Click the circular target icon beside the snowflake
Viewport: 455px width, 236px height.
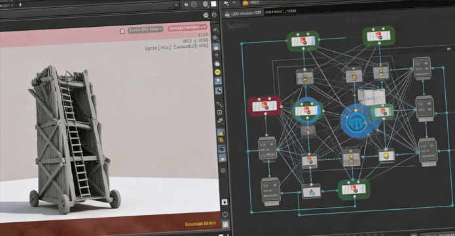[x=214, y=15]
